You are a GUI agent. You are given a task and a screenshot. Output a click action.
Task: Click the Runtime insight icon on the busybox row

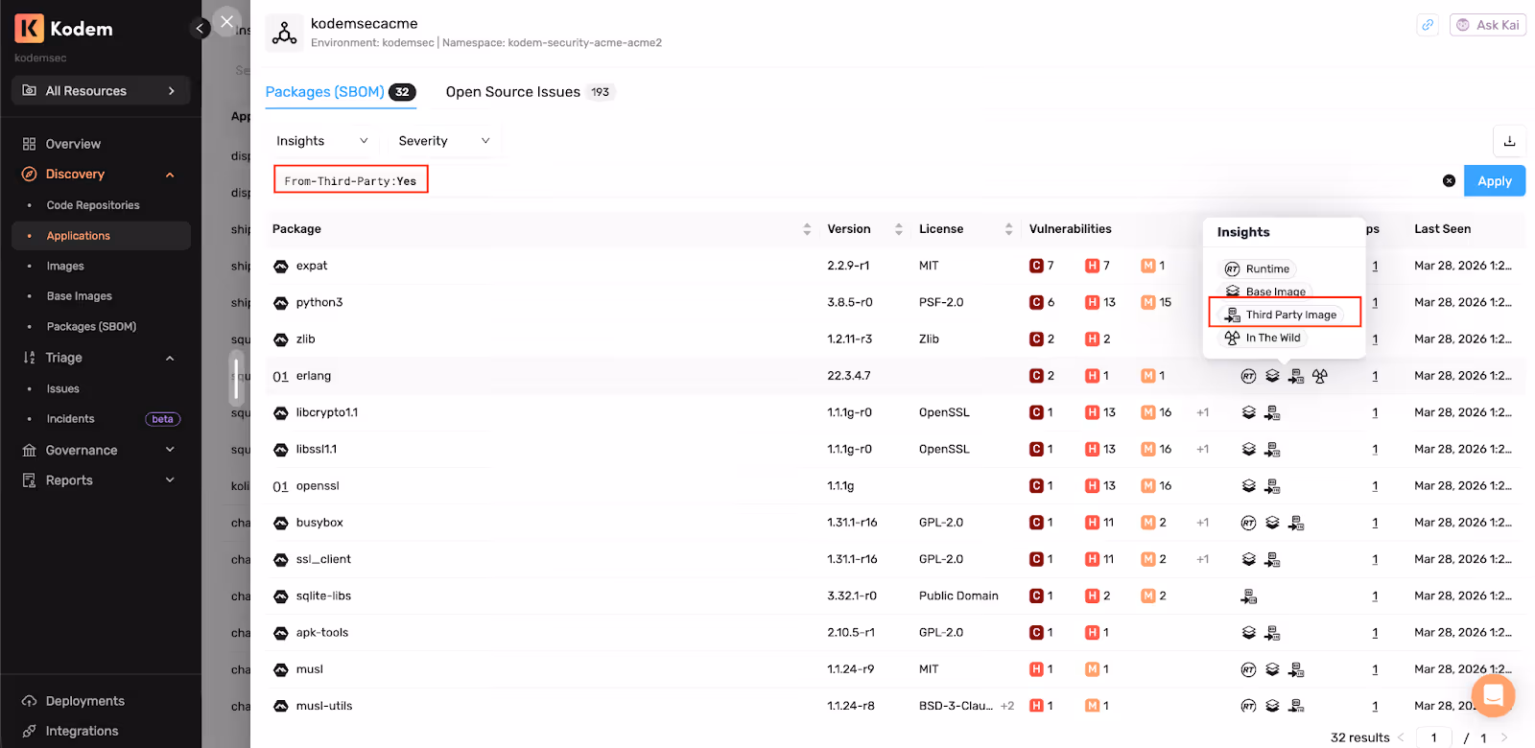[x=1248, y=523]
